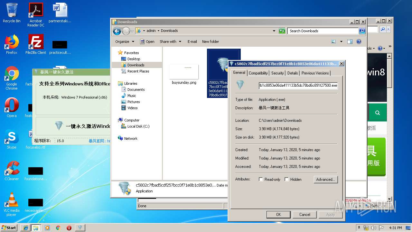
Task: Click the Explorer Back arrow button
Action: pos(117,31)
